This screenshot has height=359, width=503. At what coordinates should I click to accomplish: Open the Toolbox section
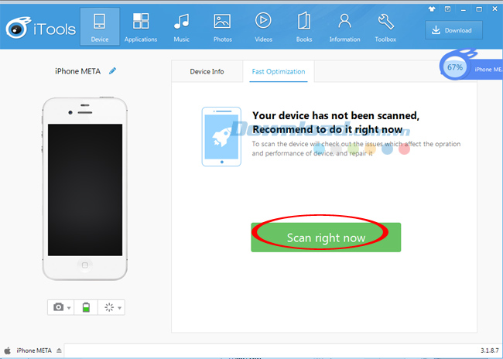pyautogui.click(x=385, y=27)
